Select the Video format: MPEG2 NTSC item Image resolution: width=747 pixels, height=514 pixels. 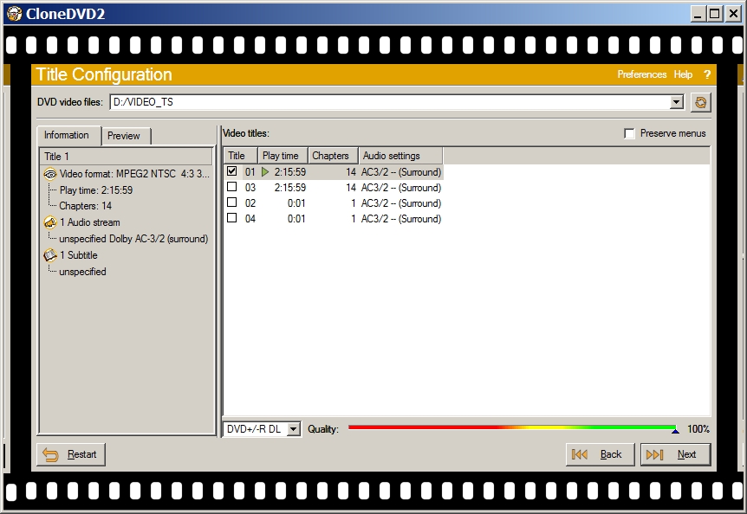tap(134, 174)
